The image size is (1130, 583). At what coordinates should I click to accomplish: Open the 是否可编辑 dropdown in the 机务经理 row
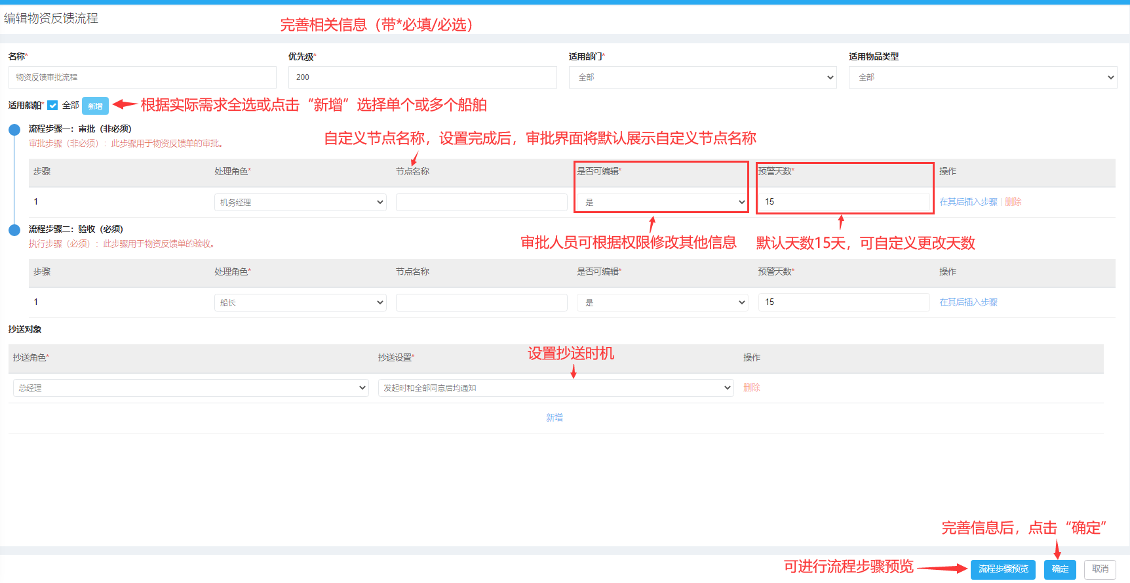(662, 202)
